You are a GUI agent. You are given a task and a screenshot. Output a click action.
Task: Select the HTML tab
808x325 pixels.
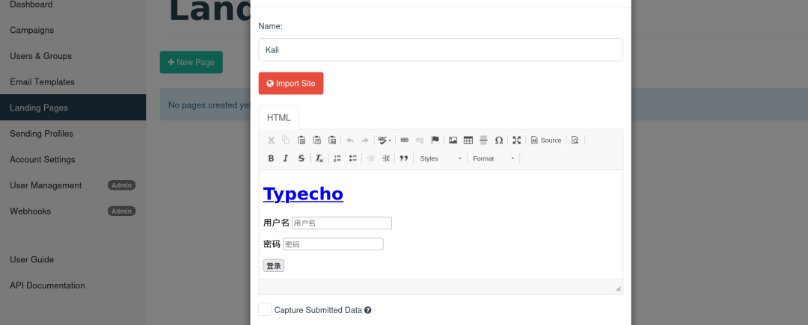pyautogui.click(x=279, y=118)
